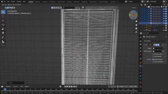Viewport: 168px width, 94px height.
Task: Select the Scale tool
Action: click(x=3, y=29)
